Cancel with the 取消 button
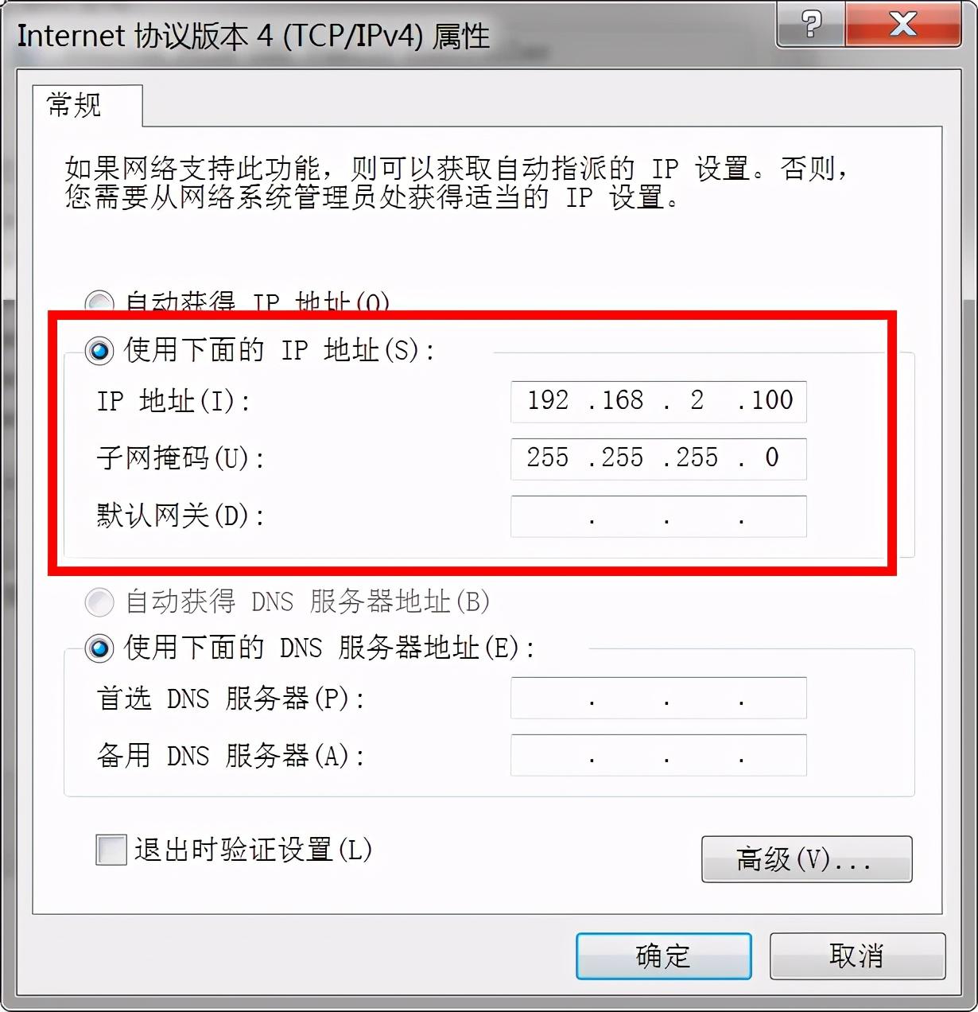The width and height of the screenshot is (978, 1012). tap(857, 956)
